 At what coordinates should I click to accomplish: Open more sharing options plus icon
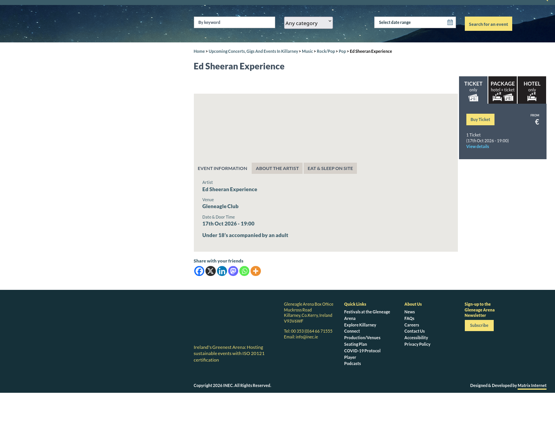256,271
